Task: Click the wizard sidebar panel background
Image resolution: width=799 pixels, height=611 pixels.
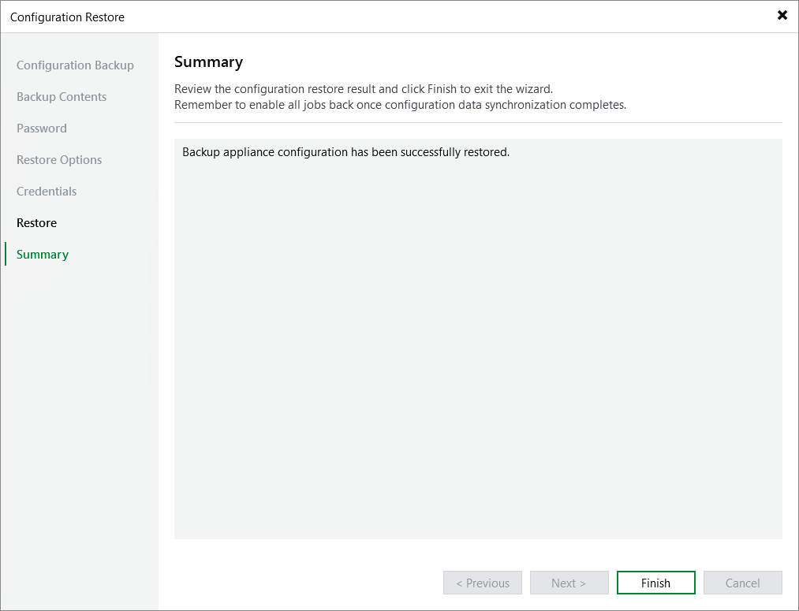Action: [79, 394]
